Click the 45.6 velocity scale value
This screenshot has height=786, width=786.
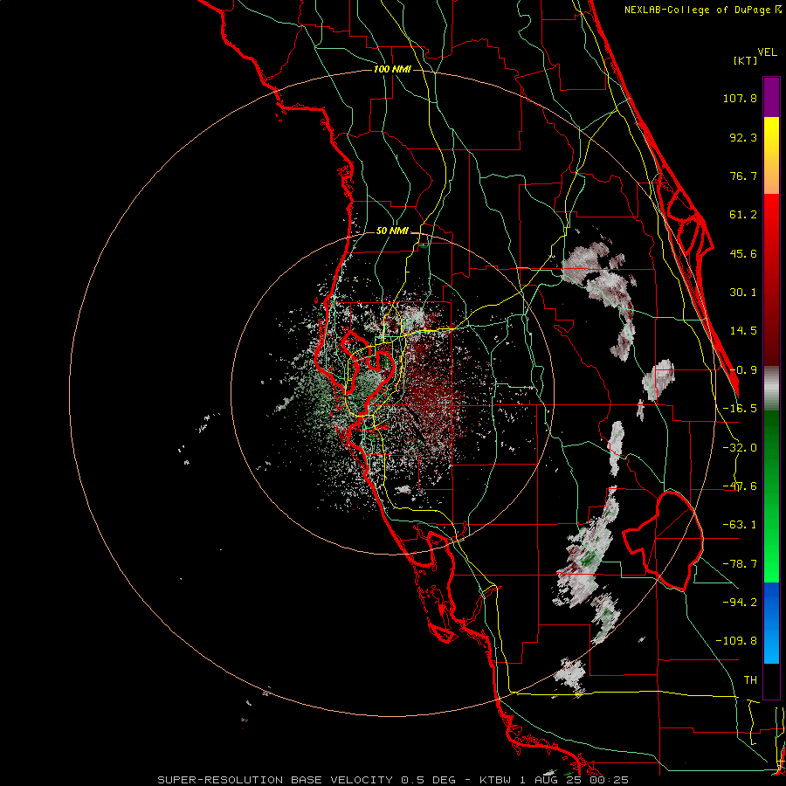click(x=743, y=253)
